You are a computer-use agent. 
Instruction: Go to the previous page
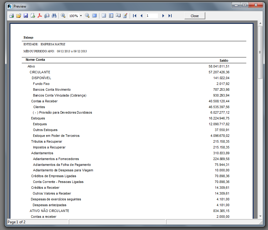pos(141,16)
